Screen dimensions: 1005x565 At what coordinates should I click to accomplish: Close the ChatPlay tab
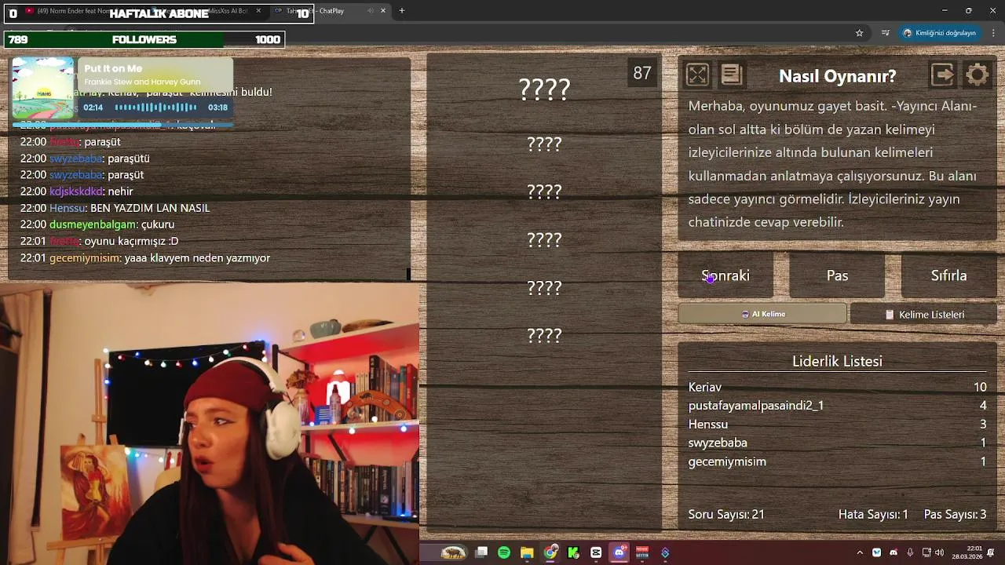click(383, 11)
